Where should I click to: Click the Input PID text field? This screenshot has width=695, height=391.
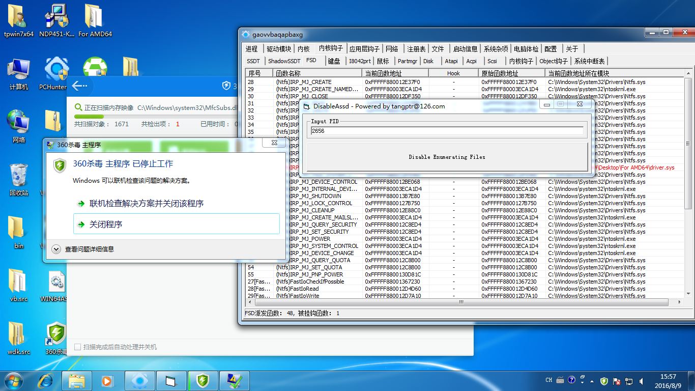pyautogui.click(x=447, y=131)
